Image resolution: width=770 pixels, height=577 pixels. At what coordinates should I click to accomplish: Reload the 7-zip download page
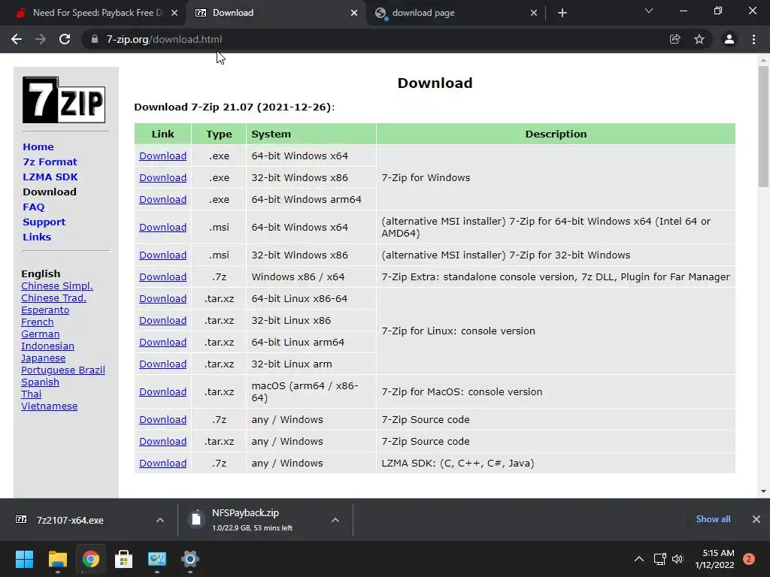click(x=65, y=39)
